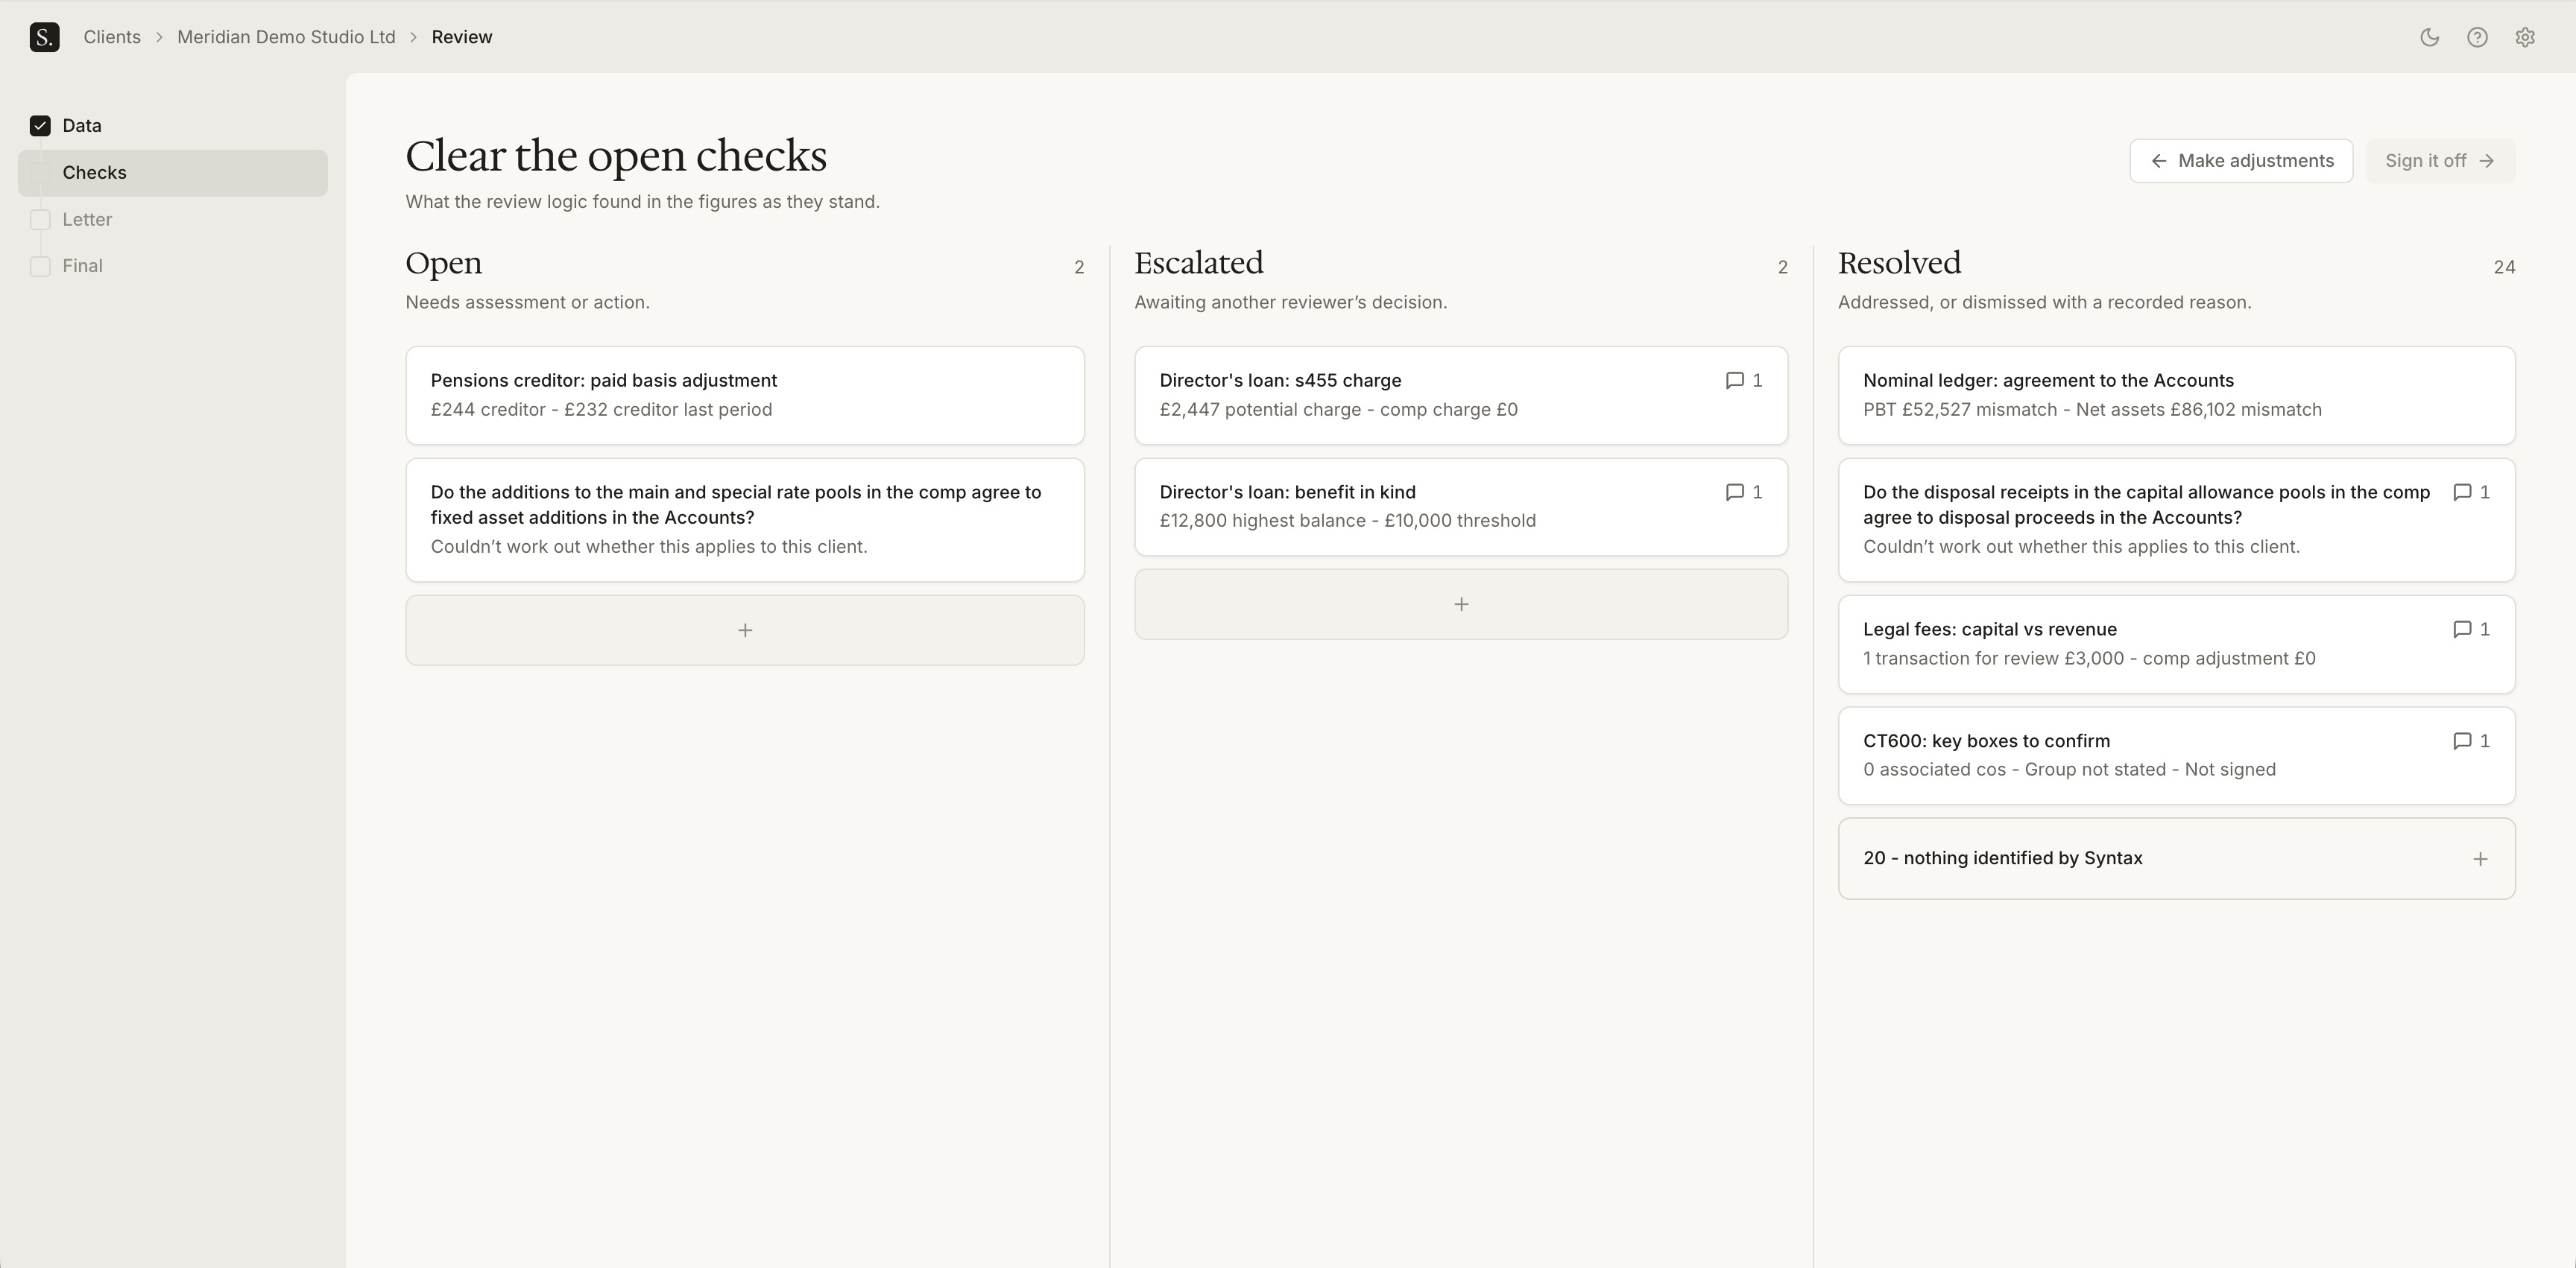Open main and special rate pools additions check
The image size is (2576, 1268).
745,519
